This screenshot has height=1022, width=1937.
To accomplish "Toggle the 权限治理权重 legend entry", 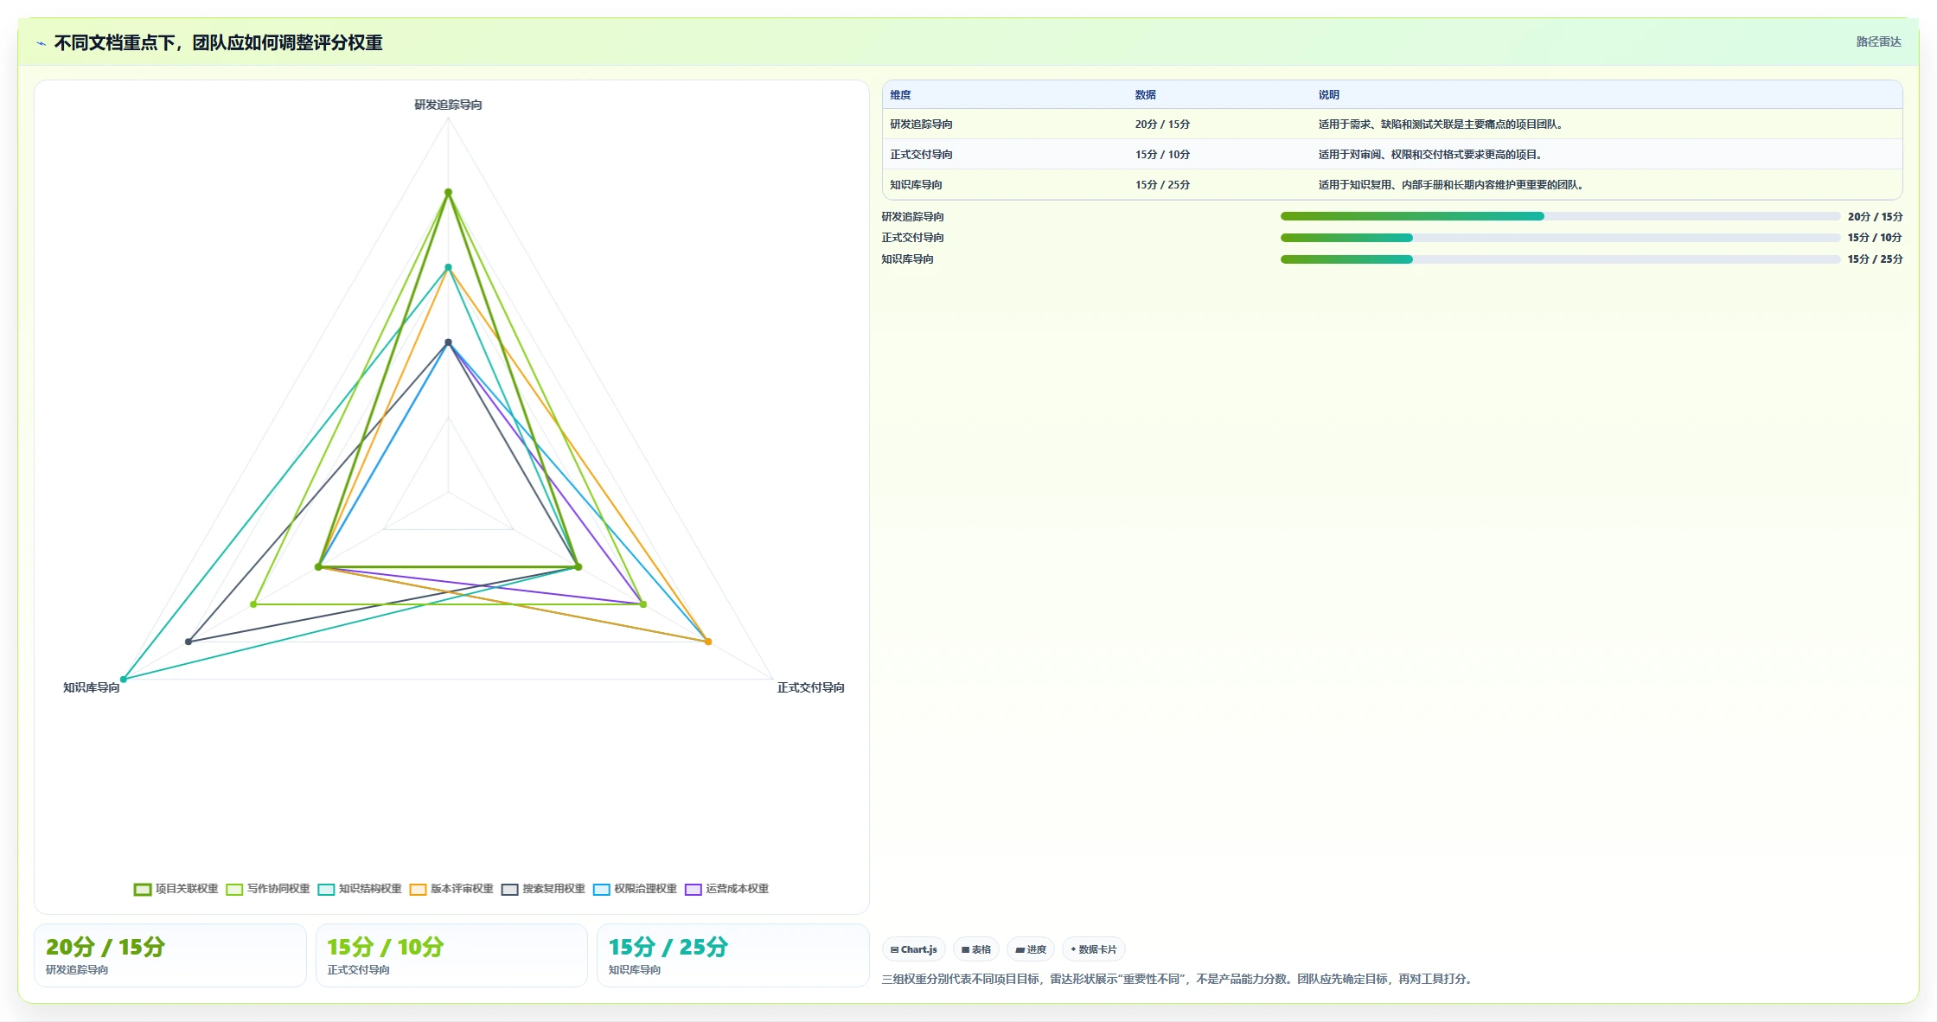I will click(635, 889).
